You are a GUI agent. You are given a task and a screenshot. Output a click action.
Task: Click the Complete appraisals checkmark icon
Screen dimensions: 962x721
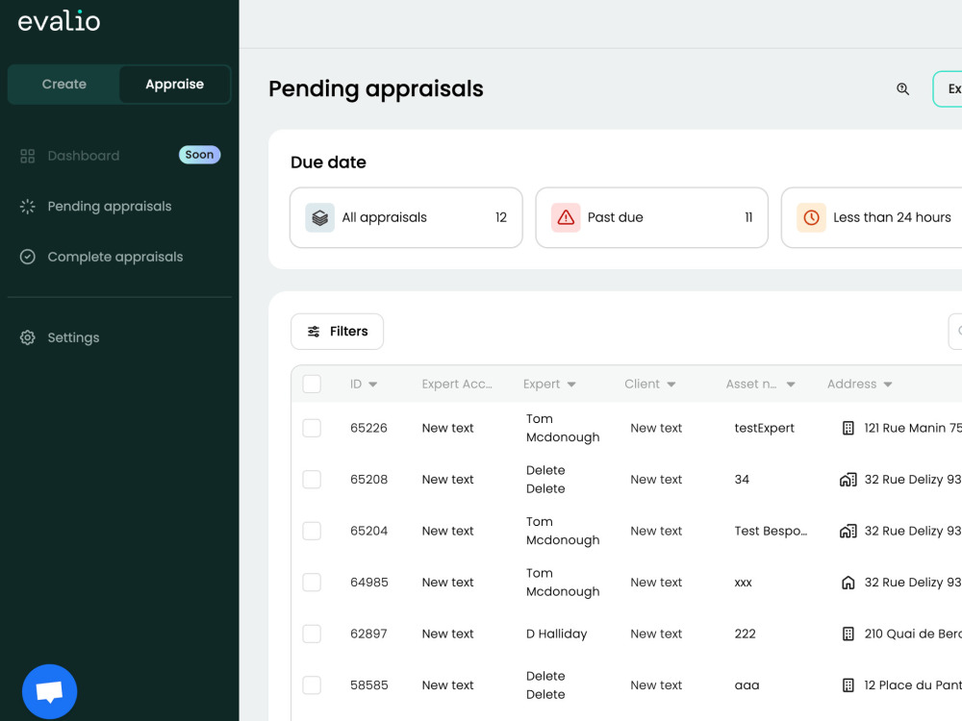tap(28, 257)
